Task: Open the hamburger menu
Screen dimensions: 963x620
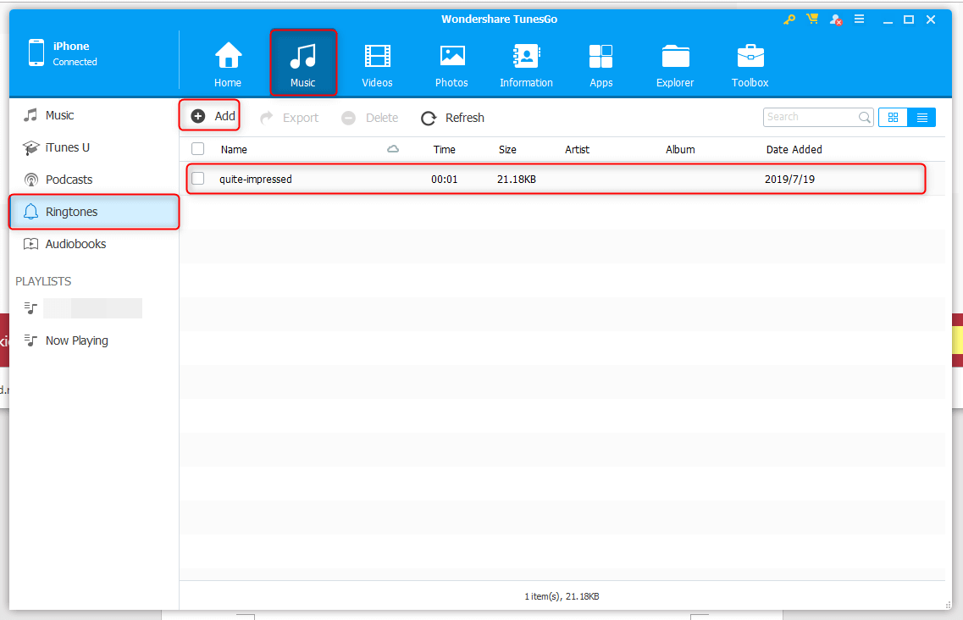Action: click(859, 19)
